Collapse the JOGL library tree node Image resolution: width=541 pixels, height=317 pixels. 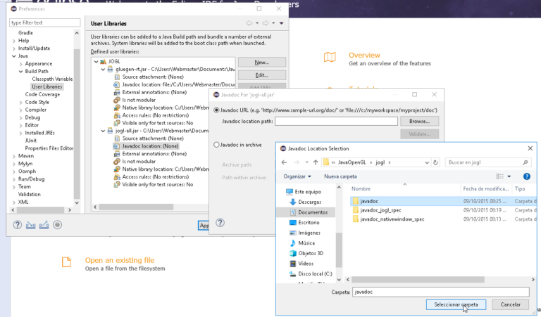point(95,62)
